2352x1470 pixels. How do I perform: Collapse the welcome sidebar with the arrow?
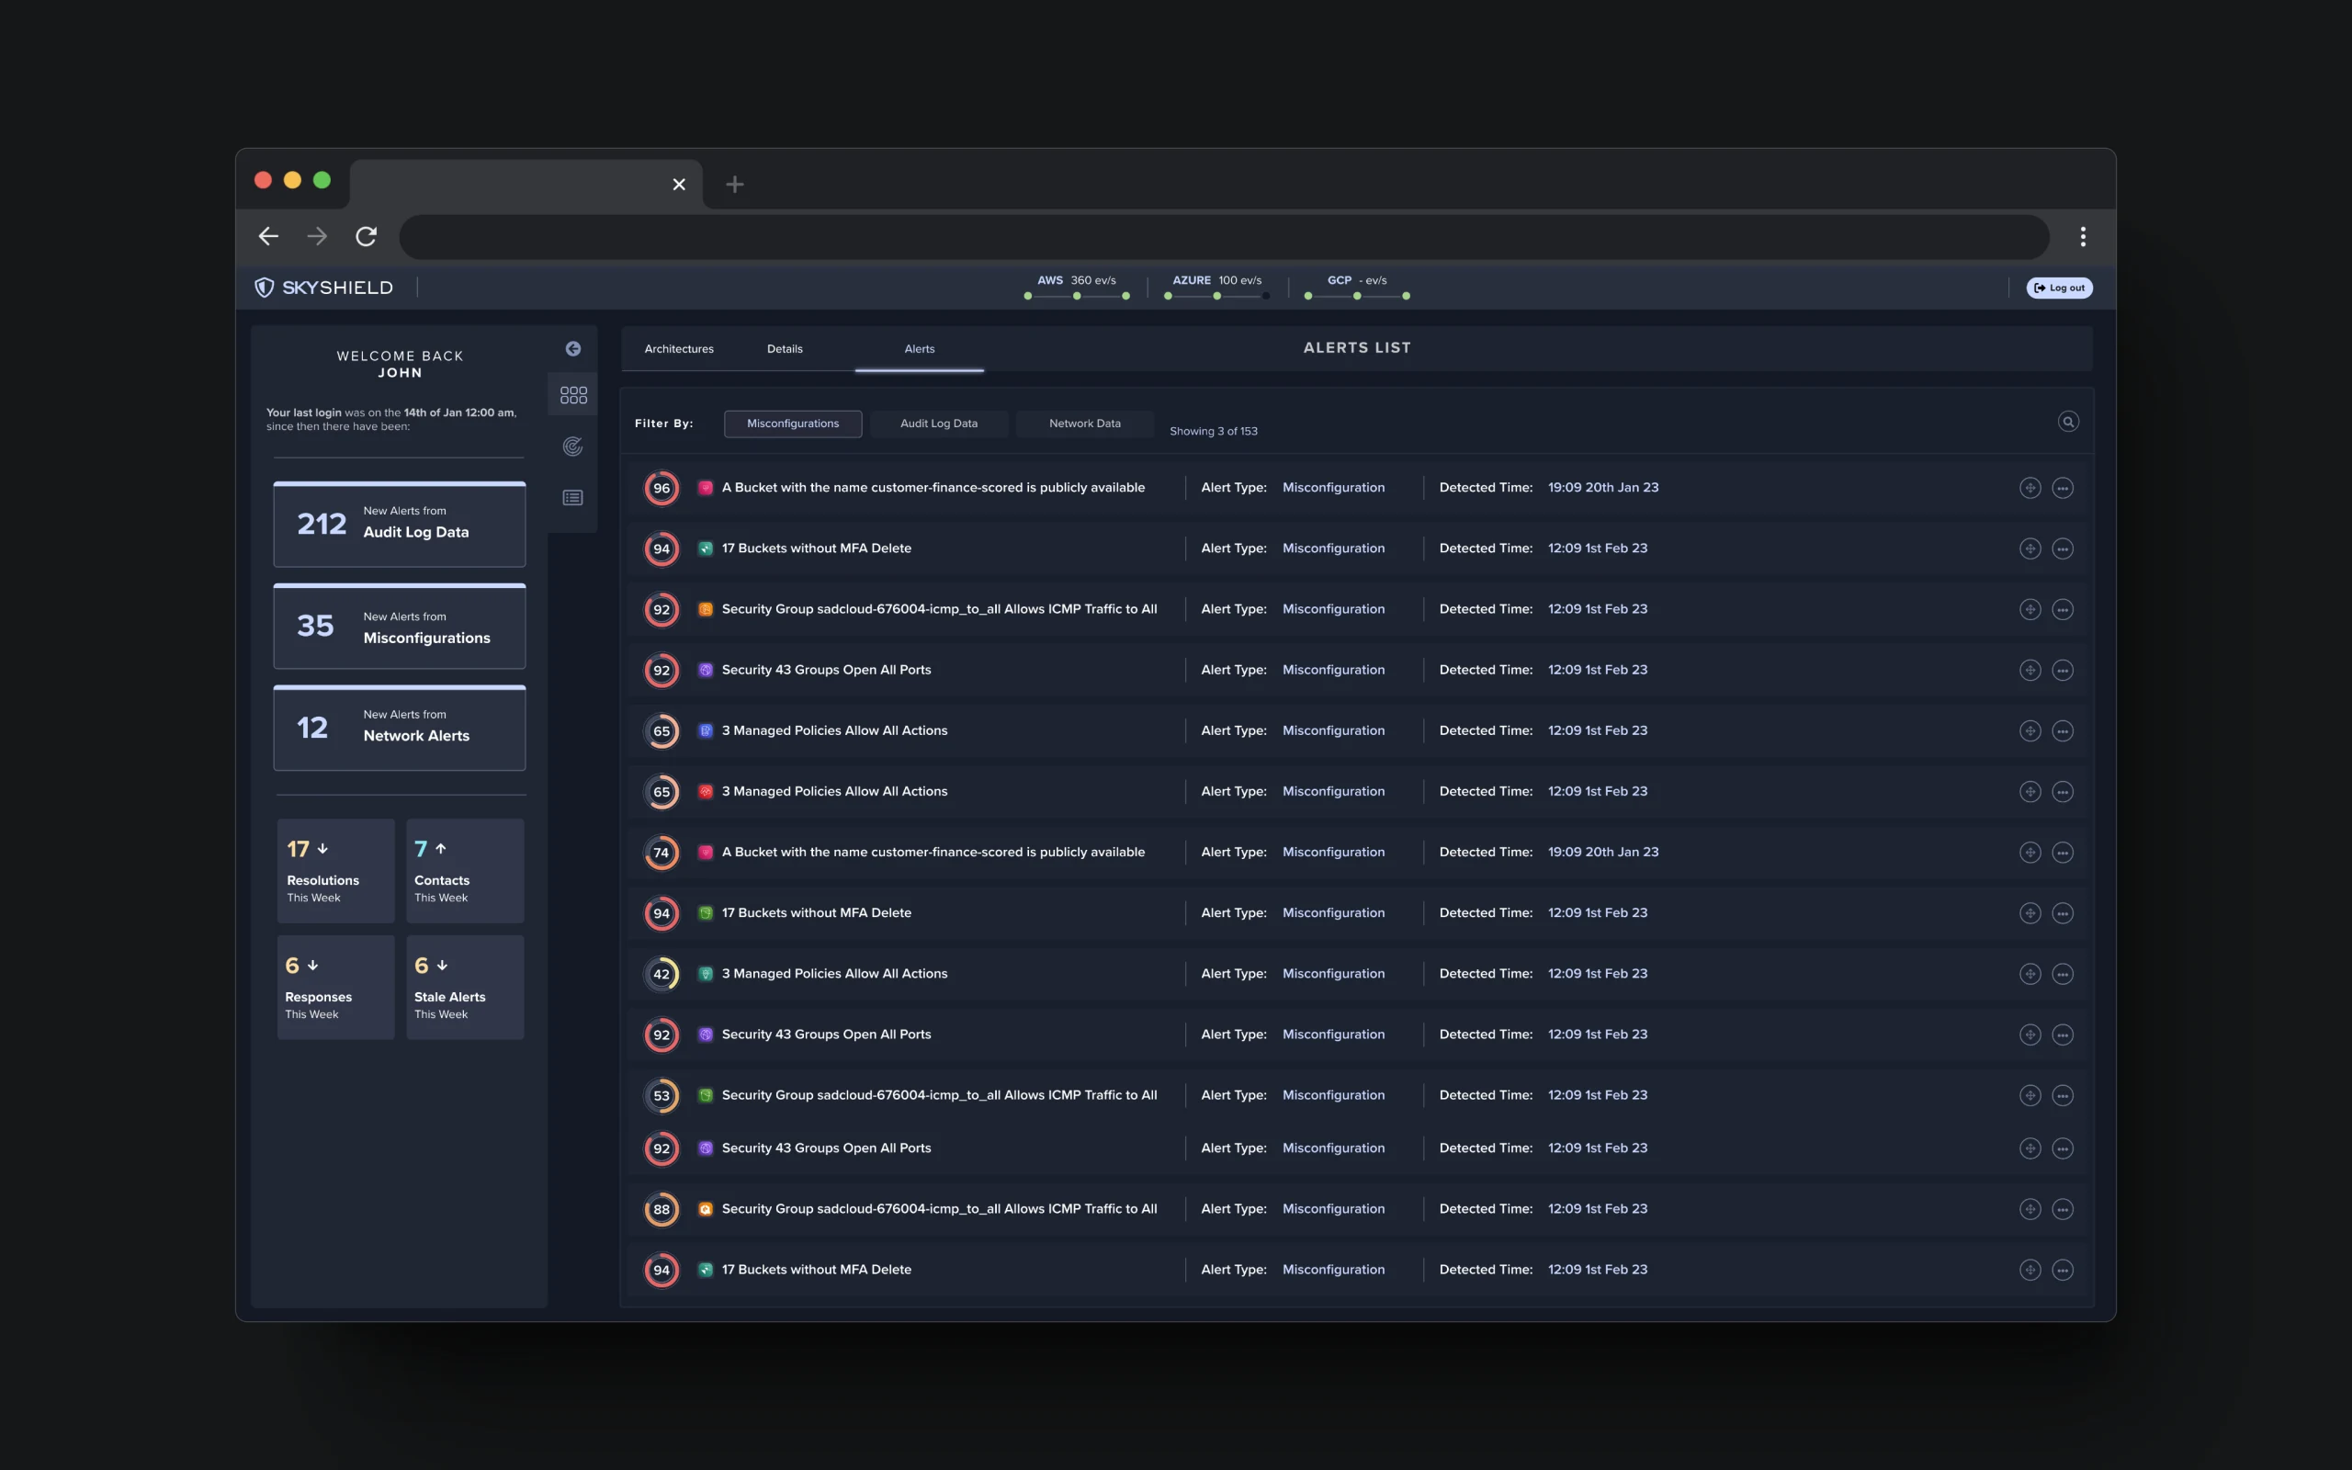(573, 349)
